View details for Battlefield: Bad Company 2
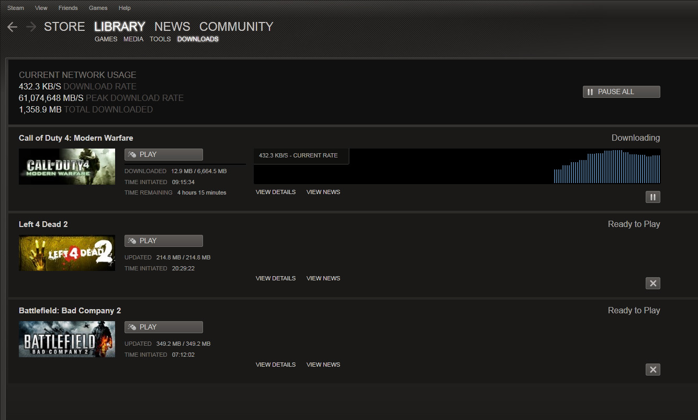 (x=276, y=365)
